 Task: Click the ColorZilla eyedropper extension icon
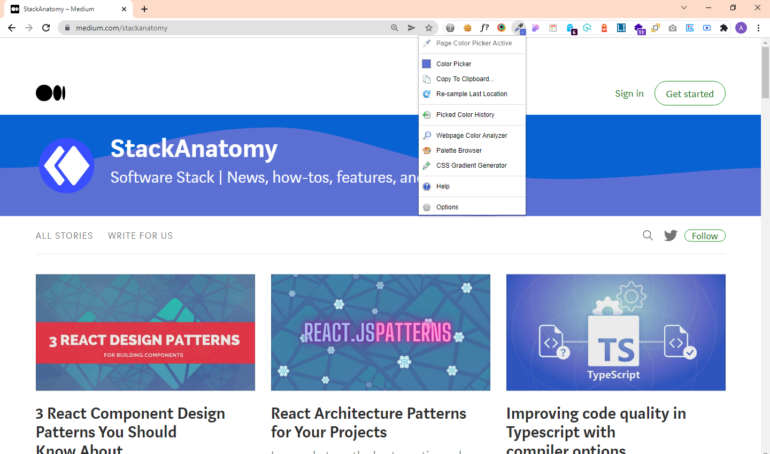(x=519, y=28)
